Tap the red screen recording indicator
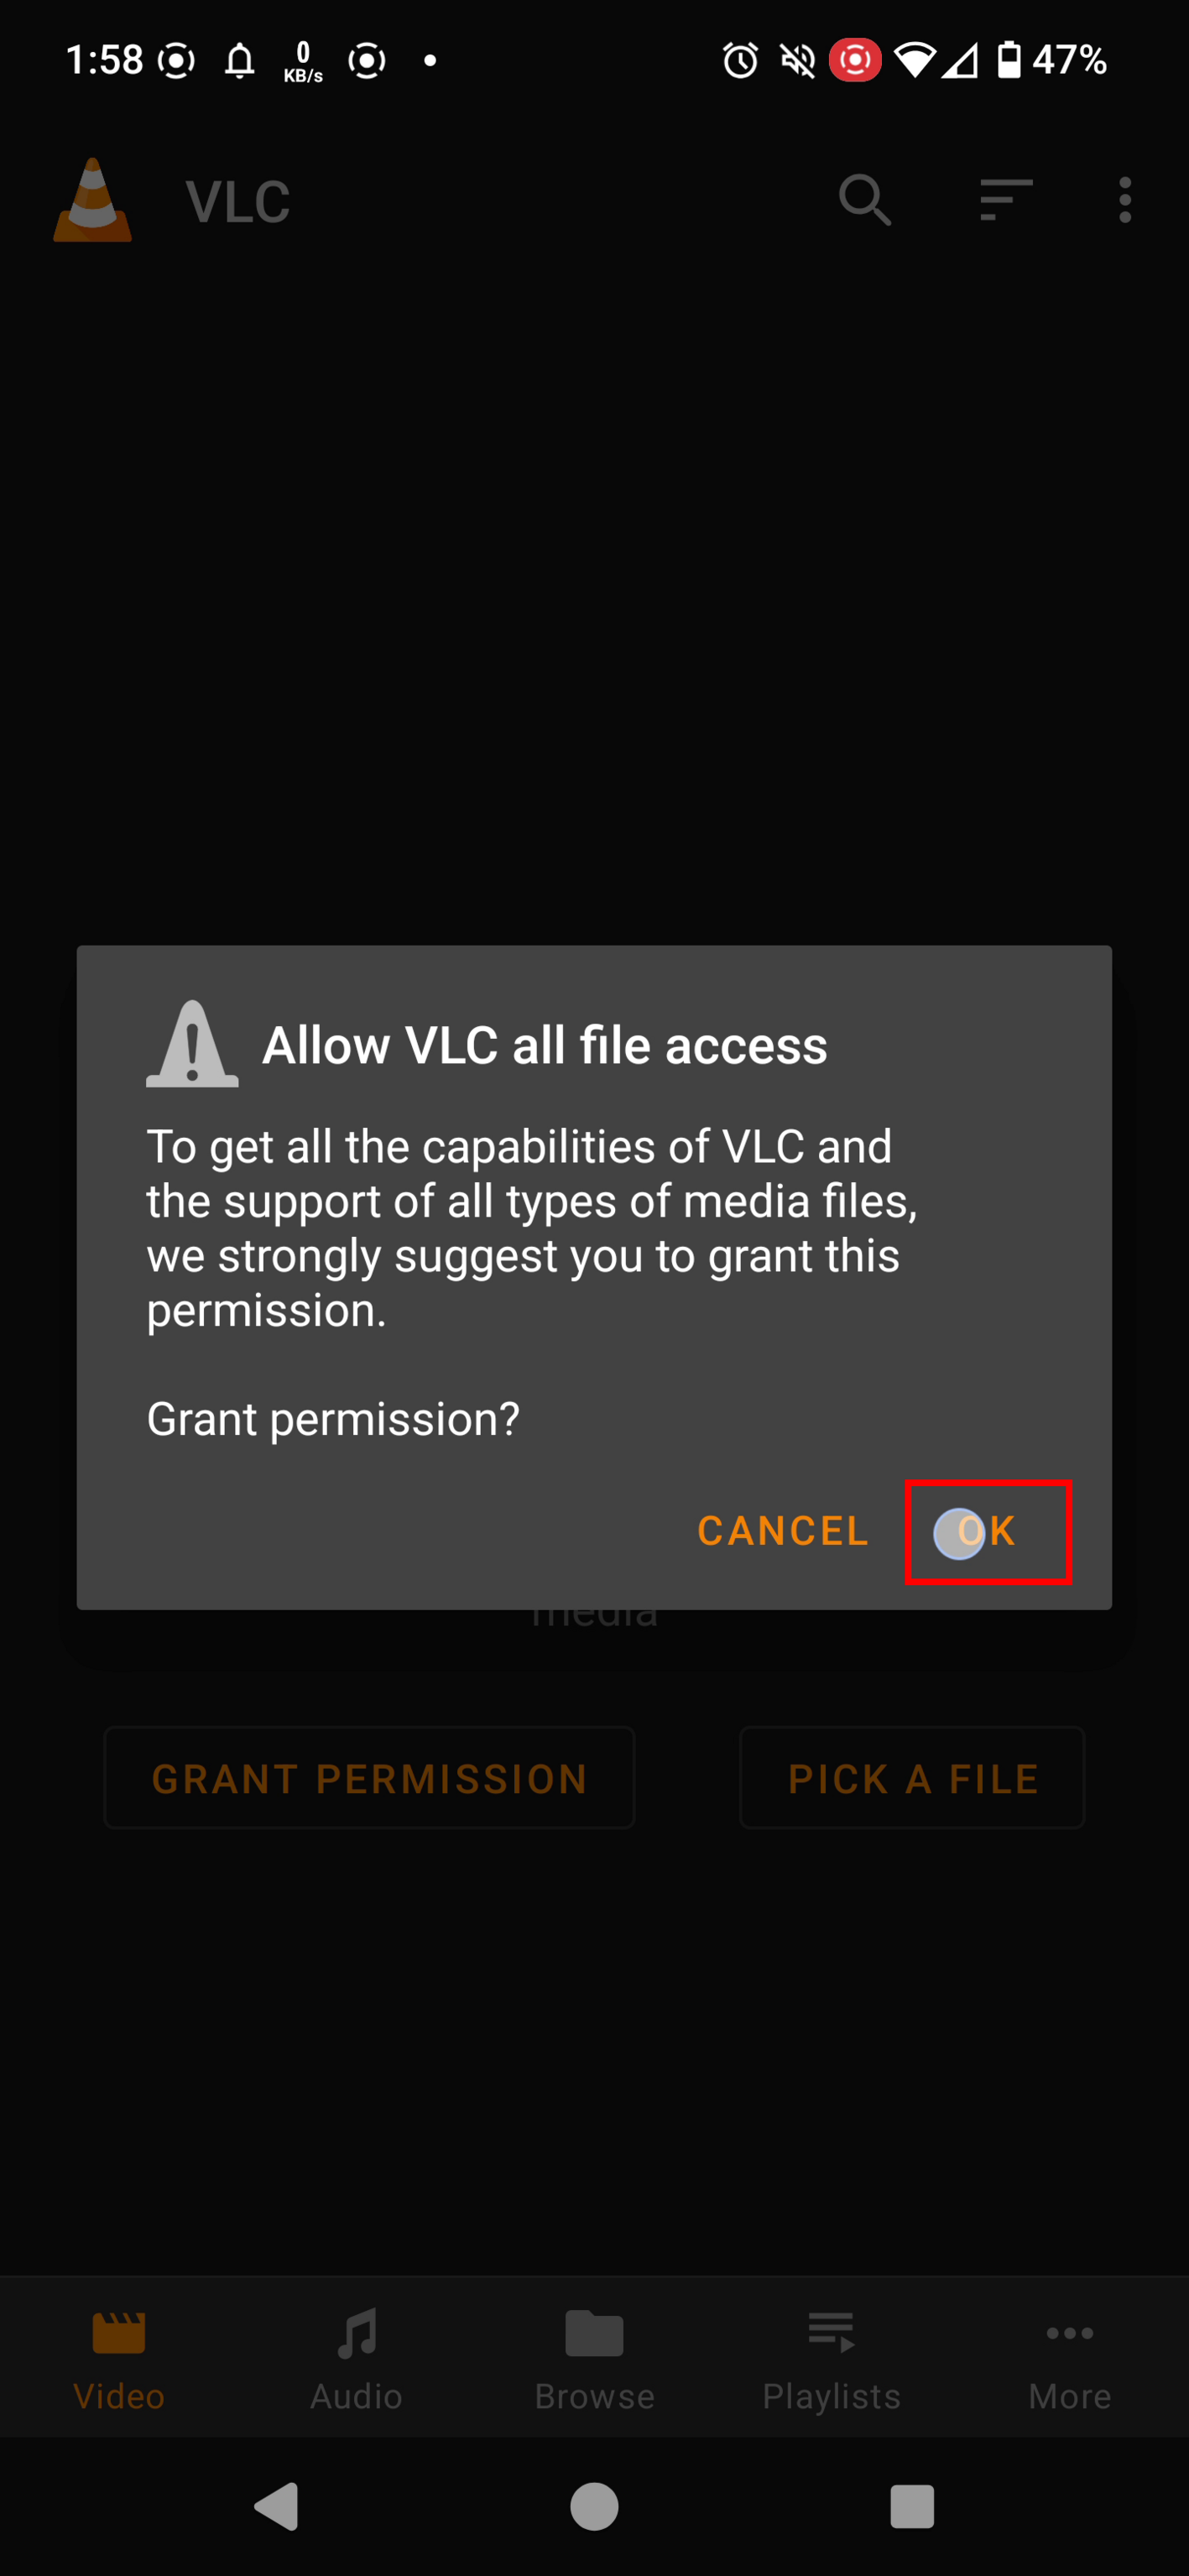This screenshot has width=1189, height=2576. [x=854, y=60]
